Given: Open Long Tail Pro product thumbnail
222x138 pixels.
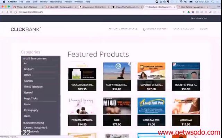Looking at the screenshot, I should (151, 106).
